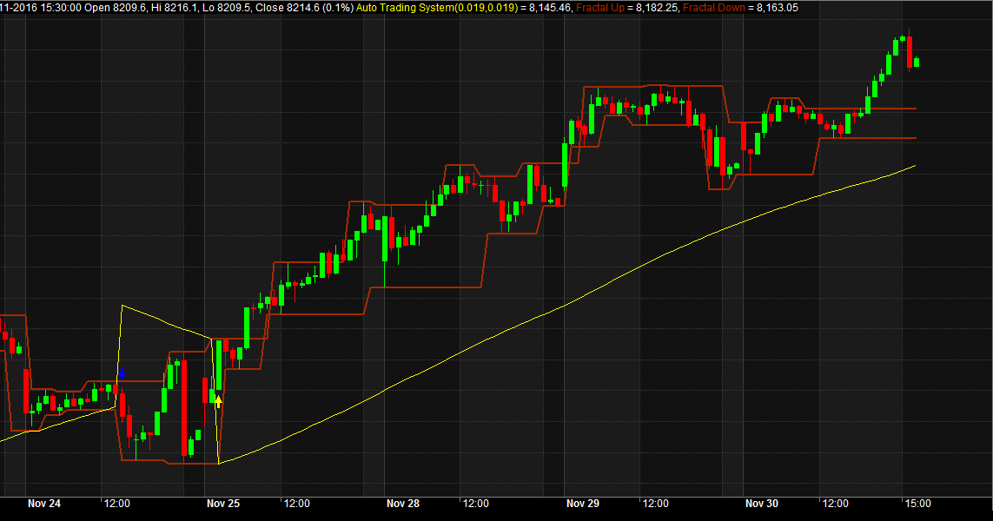993x521 pixels.
Task: Click the 'Fractal Up' label in chart title
Action: [x=599, y=8]
